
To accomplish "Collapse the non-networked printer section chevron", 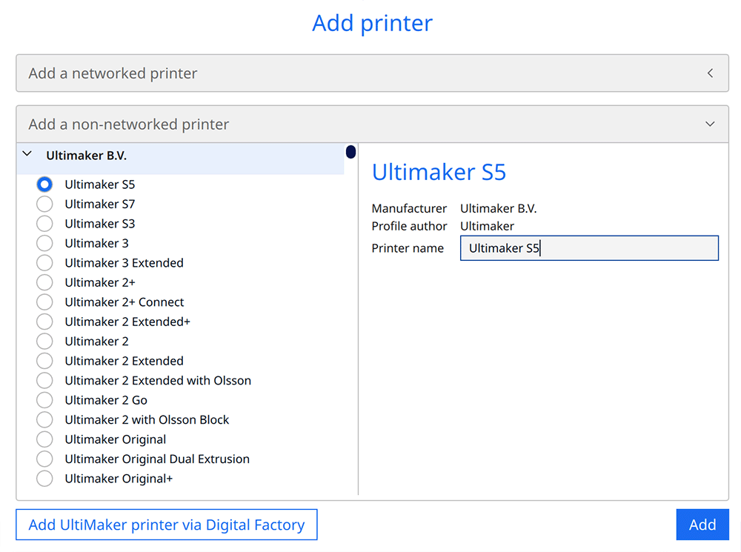I will point(710,124).
